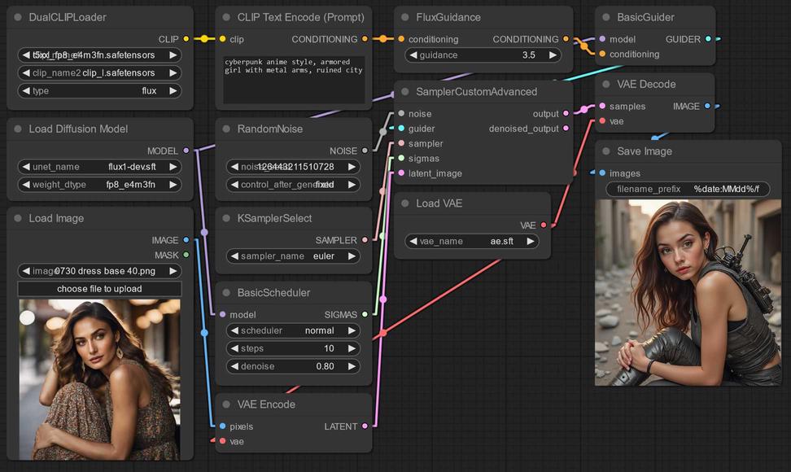
Task: Collapse the BasicGuider node via its title dot
Action: click(x=605, y=17)
